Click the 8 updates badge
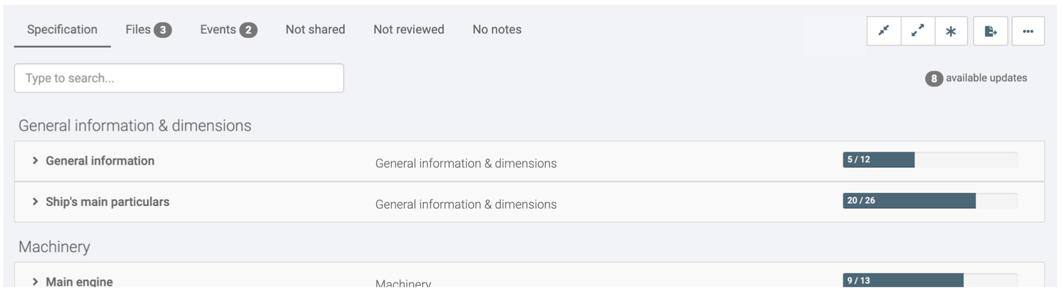The width and height of the screenshot is (1062, 295). (933, 78)
